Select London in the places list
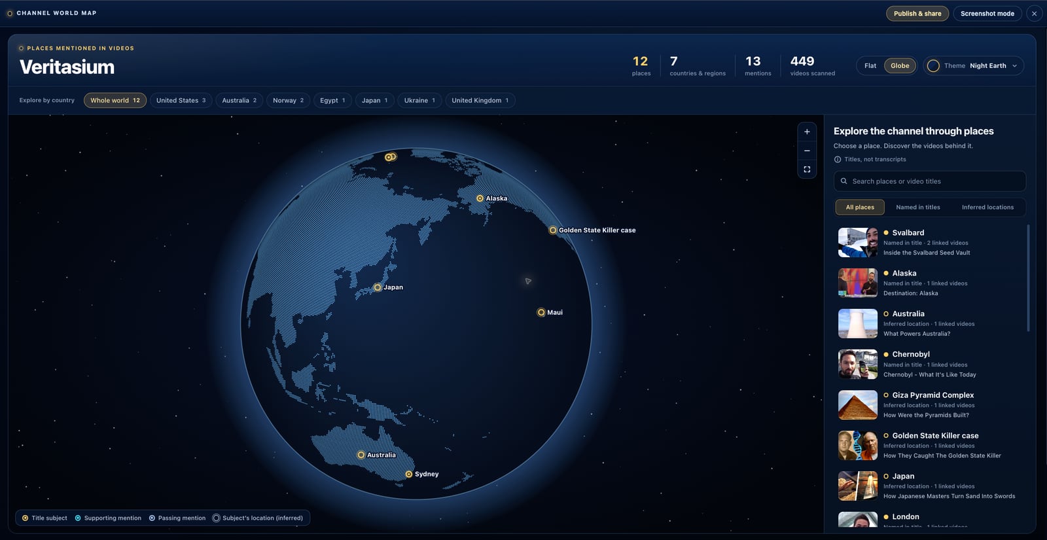 coord(906,516)
